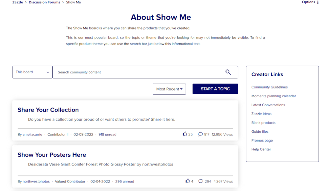Open the Options kebab menu
The width and height of the screenshot is (328, 191).
pos(317,2)
